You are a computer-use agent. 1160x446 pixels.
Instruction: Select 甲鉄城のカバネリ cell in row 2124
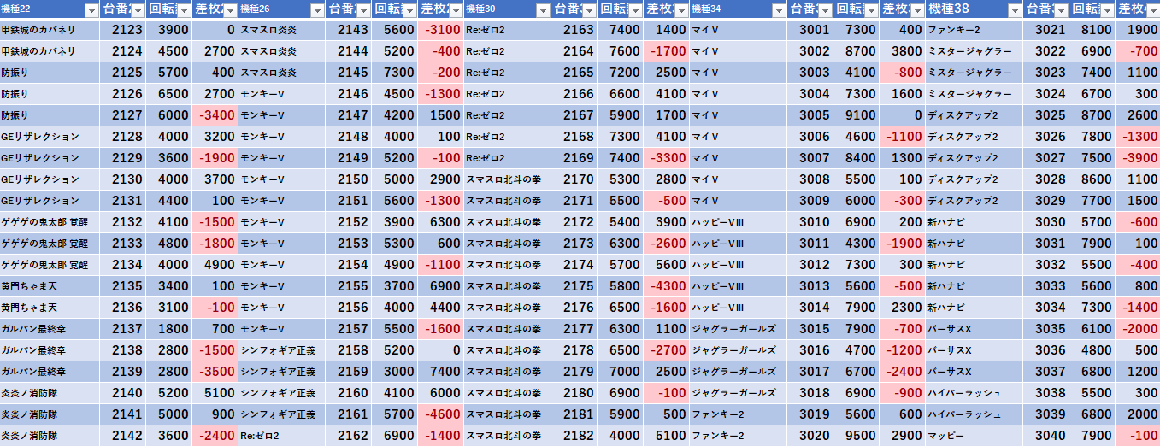50,51
